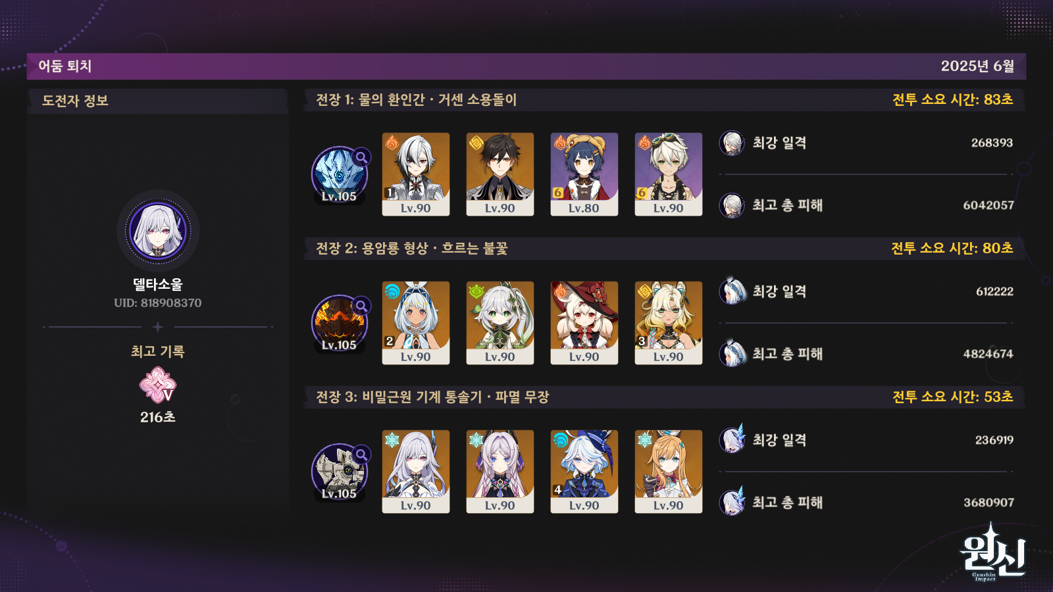1053x592 pixels.
Task: Click the player profile avatar 델타소울
Action: (158, 231)
